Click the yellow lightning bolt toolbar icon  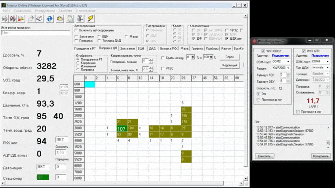click(91, 19)
